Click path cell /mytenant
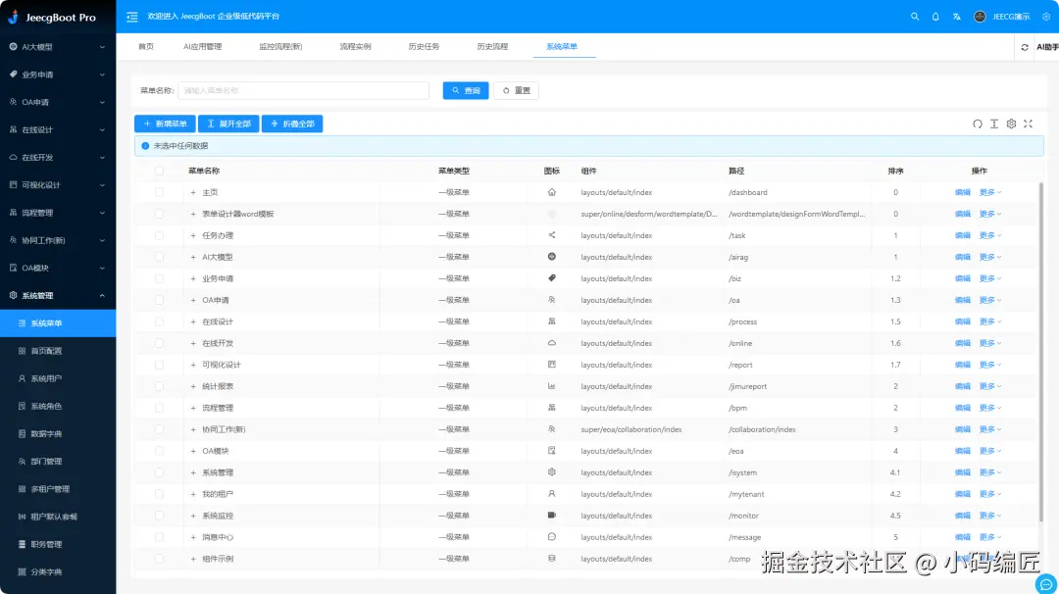This screenshot has width=1059, height=594. (746, 494)
